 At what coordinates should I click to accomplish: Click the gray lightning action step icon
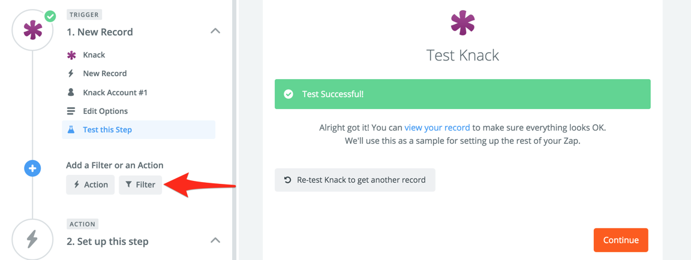pyautogui.click(x=32, y=239)
